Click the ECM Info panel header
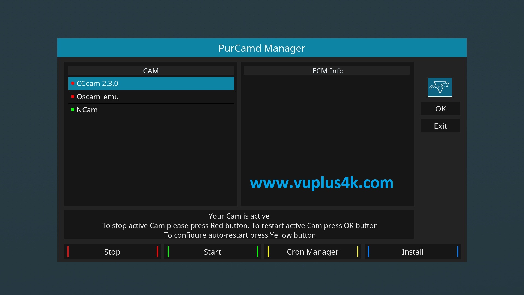 [x=327, y=71]
